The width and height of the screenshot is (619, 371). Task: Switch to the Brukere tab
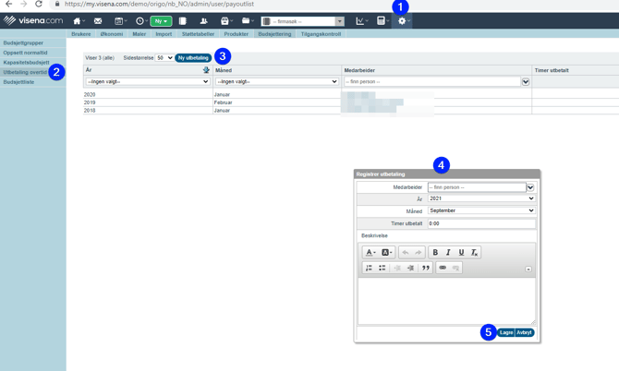[81, 34]
